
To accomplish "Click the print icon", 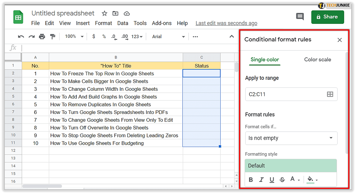I will [42, 36].
